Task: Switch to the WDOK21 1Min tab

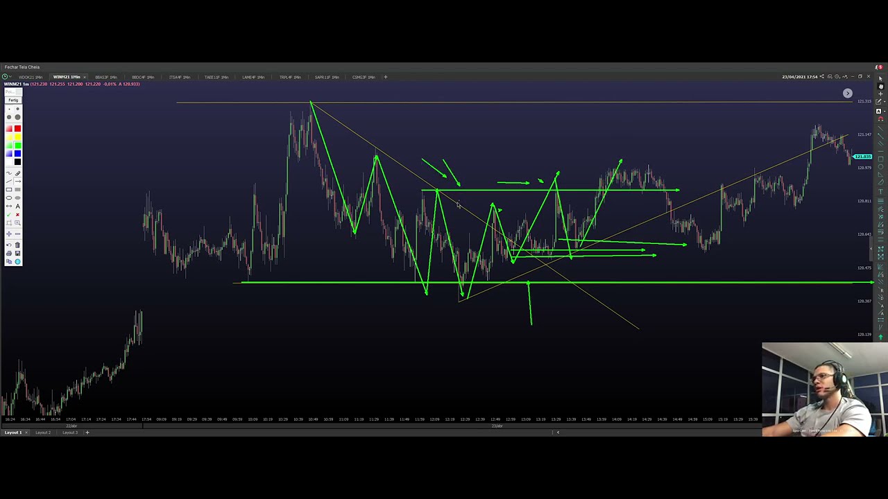Action: pyautogui.click(x=31, y=77)
